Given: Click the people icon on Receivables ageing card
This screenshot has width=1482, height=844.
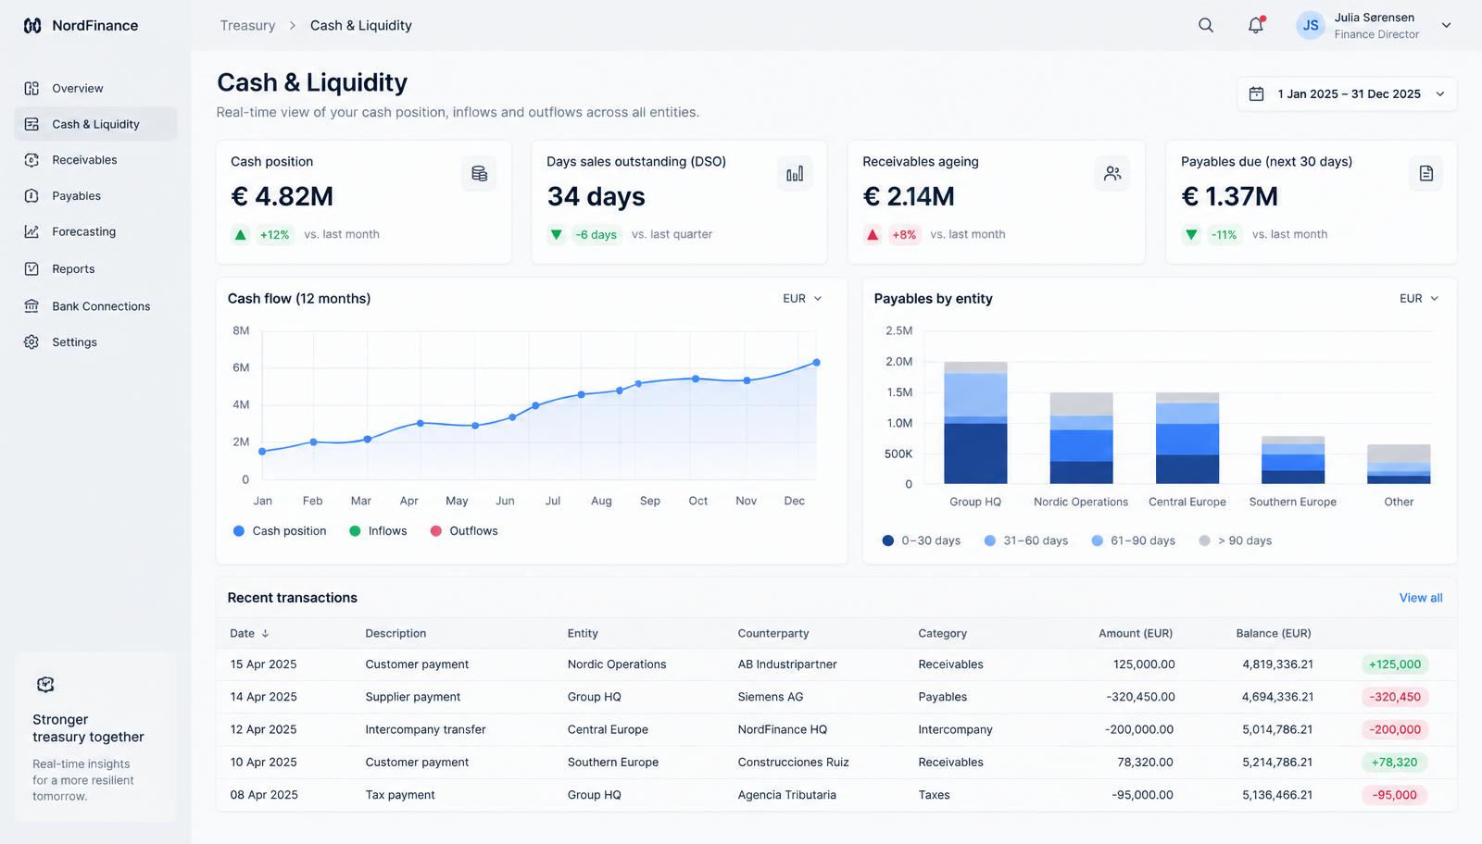Looking at the screenshot, I should 1112,174.
